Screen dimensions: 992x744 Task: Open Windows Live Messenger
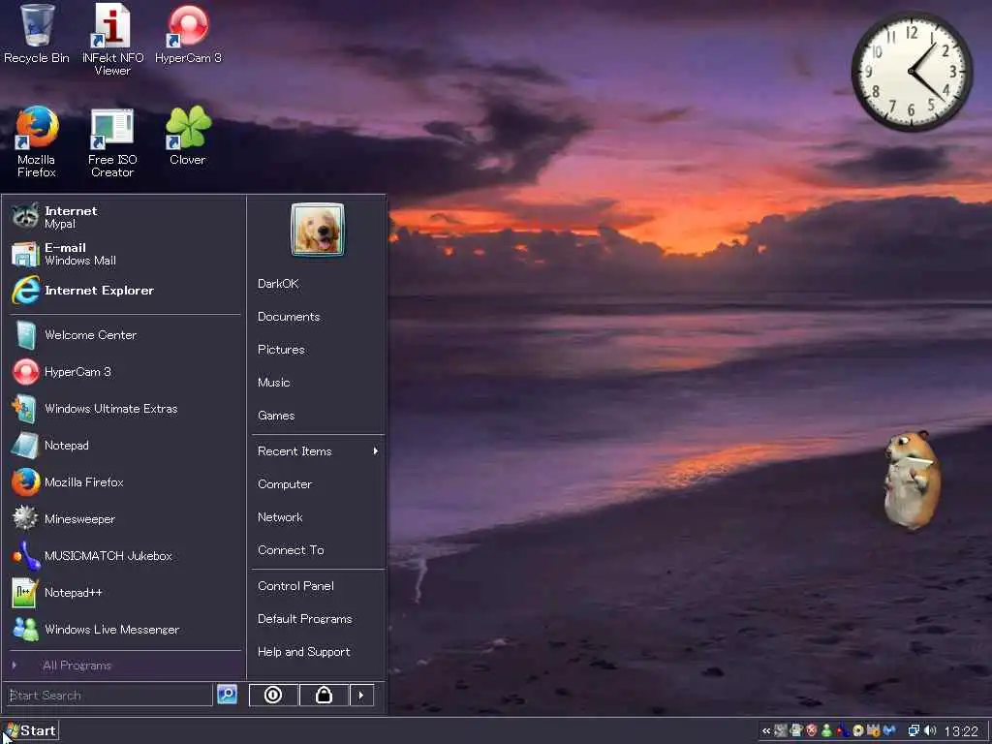[125, 630]
